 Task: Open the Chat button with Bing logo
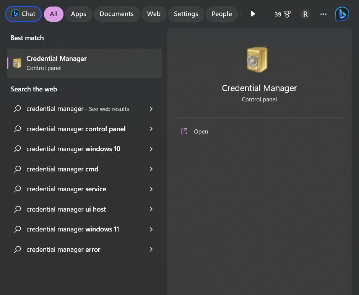23,14
